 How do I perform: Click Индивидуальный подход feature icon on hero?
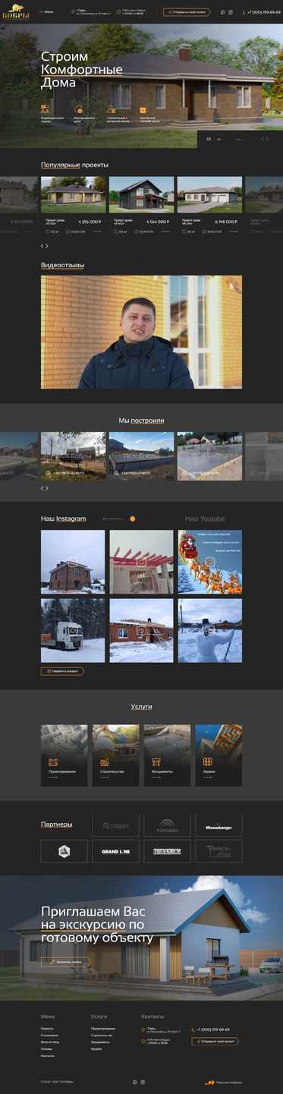[45, 109]
